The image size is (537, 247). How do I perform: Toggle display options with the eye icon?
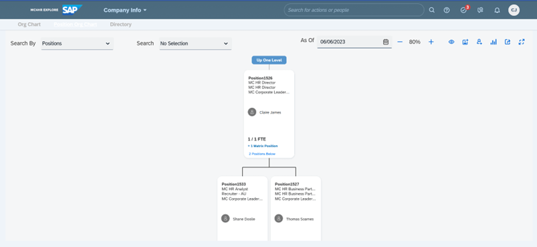[x=451, y=42]
